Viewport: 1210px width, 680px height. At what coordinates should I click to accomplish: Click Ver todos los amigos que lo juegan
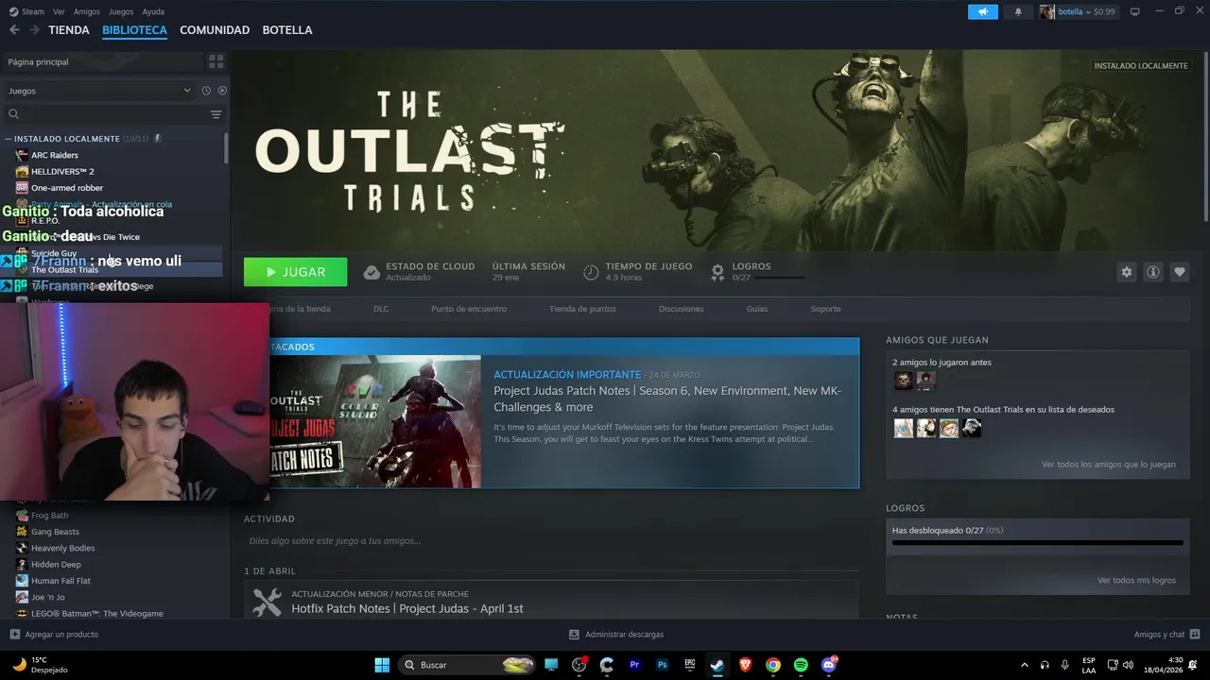click(1109, 465)
